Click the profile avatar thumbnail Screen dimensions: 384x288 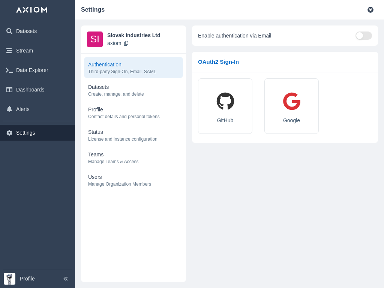9,279
